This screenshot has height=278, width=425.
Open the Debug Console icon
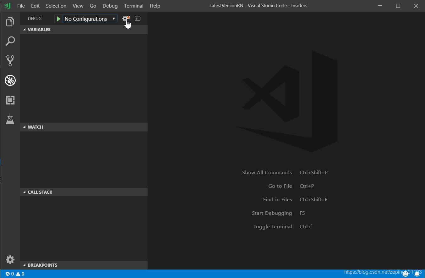[x=138, y=19]
